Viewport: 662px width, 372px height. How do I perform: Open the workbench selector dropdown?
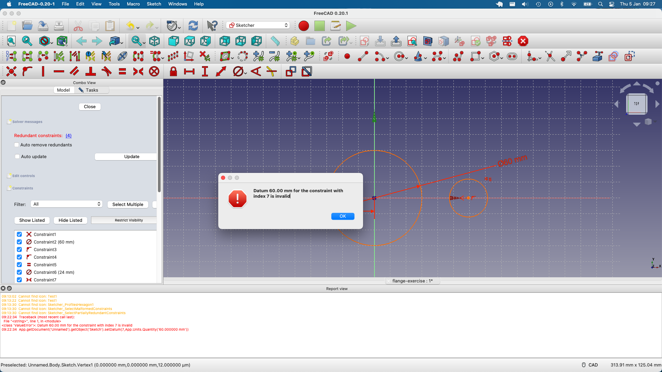point(258,25)
